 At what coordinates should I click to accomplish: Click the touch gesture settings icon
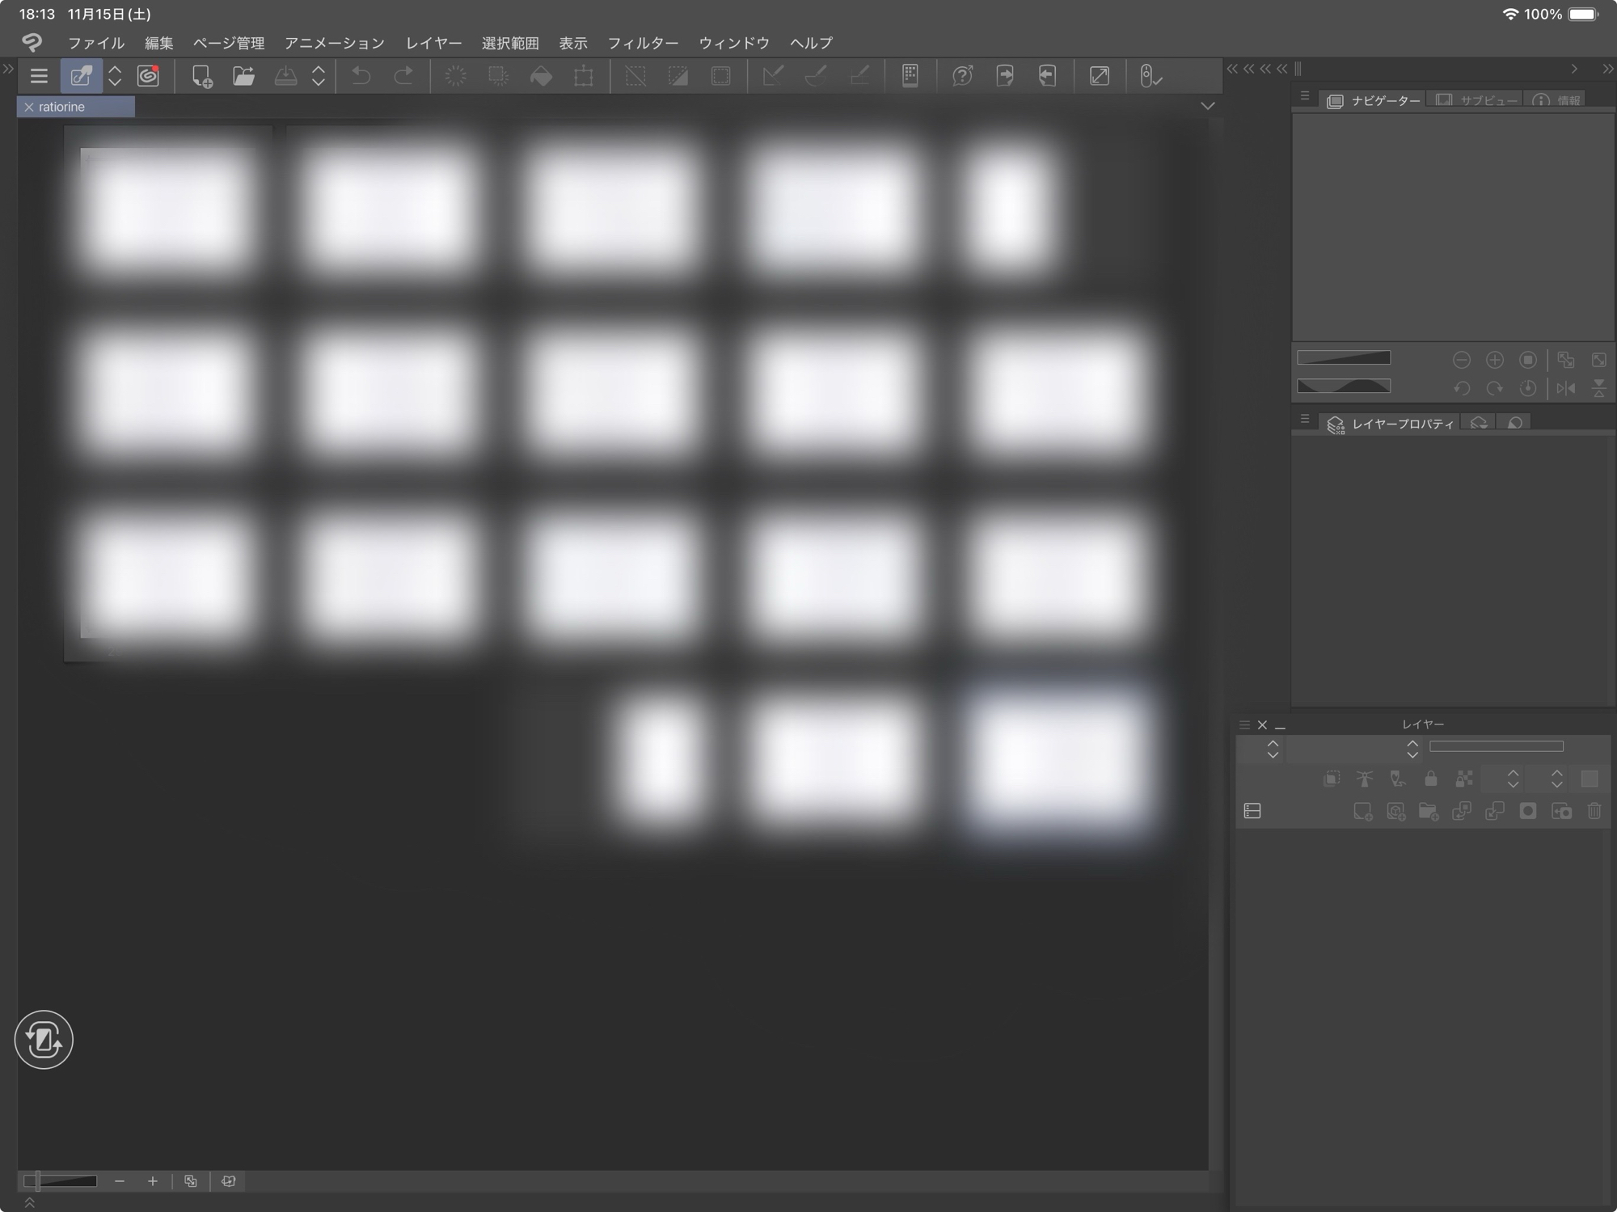coord(1149,76)
